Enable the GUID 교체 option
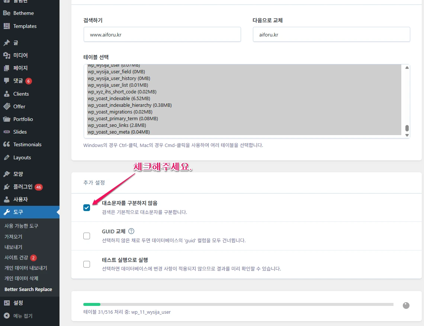424x326 pixels. (x=87, y=236)
